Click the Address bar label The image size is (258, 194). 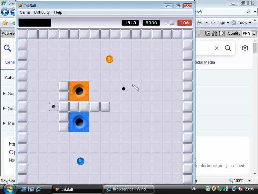[x=8, y=34]
